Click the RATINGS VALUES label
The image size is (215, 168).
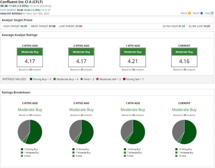[14, 79]
